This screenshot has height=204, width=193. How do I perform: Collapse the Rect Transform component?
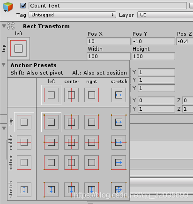4,26
